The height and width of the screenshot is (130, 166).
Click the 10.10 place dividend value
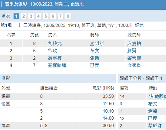coord(108,111)
